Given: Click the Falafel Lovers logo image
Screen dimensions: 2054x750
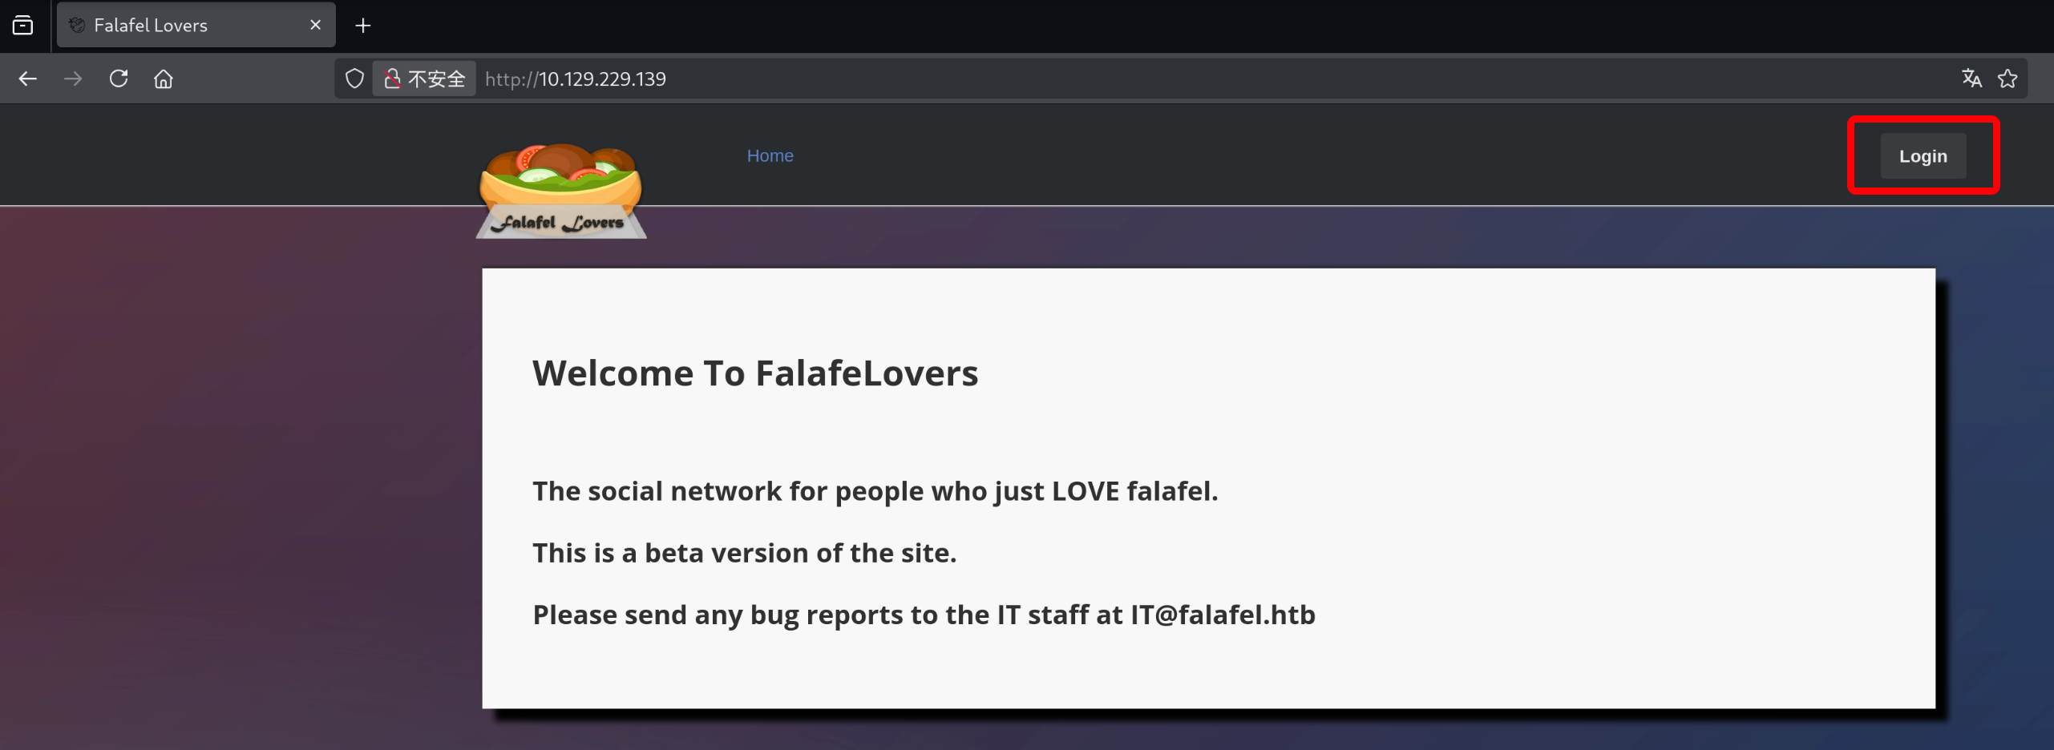Looking at the screenshot, I should 560,191.
